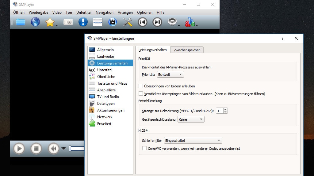This screenshot has height=176, width=314.
Task: Select Abspielliste in settings sidebar
Action: pos(110,90)
